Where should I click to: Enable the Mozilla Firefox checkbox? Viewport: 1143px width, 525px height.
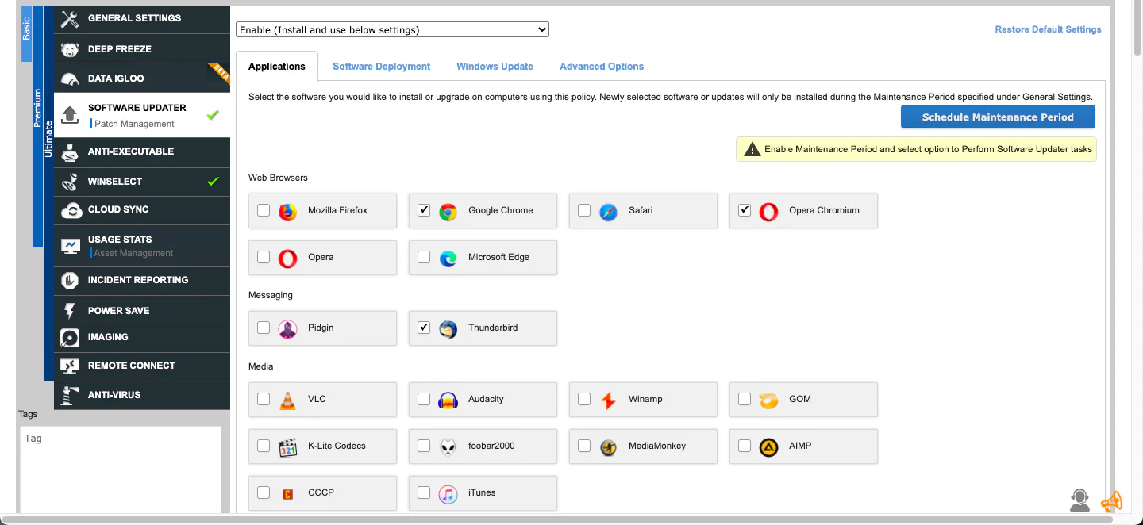(x=264, y=210)
